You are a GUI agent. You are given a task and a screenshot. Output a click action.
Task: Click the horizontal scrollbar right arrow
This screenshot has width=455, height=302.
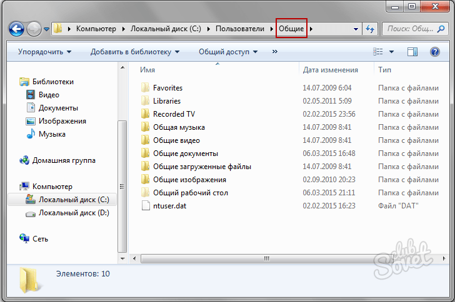444,258
